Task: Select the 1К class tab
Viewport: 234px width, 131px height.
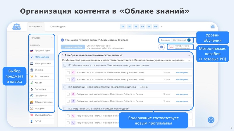Action: click(123, 26)
